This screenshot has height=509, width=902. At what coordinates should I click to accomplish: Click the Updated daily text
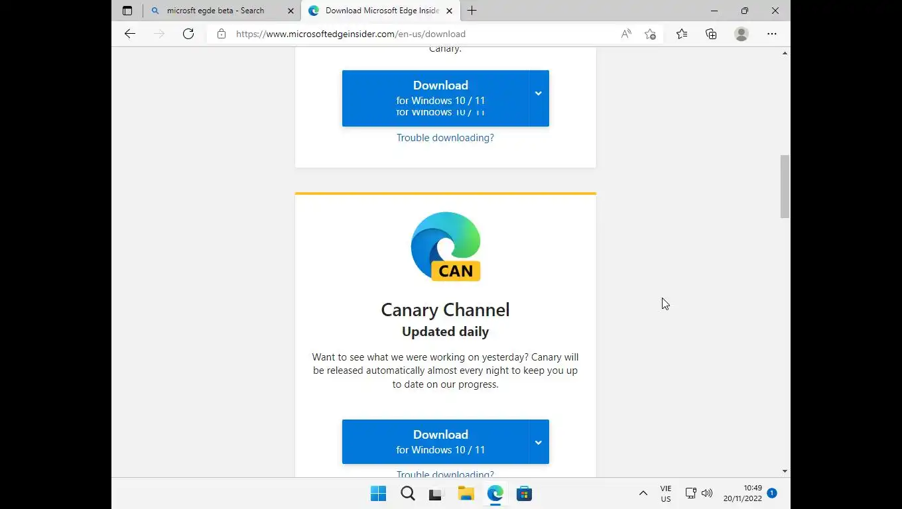[445, 331]
